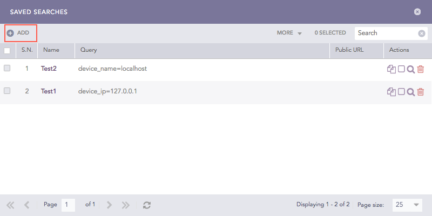Viewport: 432px width, 216px height.
Task: Click the clone icon for Test1
Action: [x=391, y=92]
